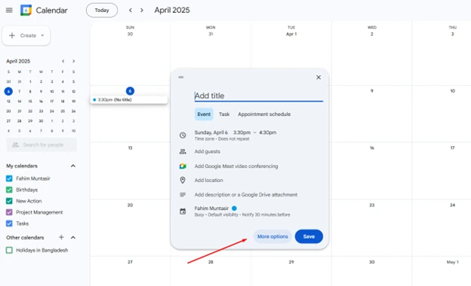Screen dimensions: 471x286
Task: Change the 4:30pm end time
Action: (x=268, y=132)
